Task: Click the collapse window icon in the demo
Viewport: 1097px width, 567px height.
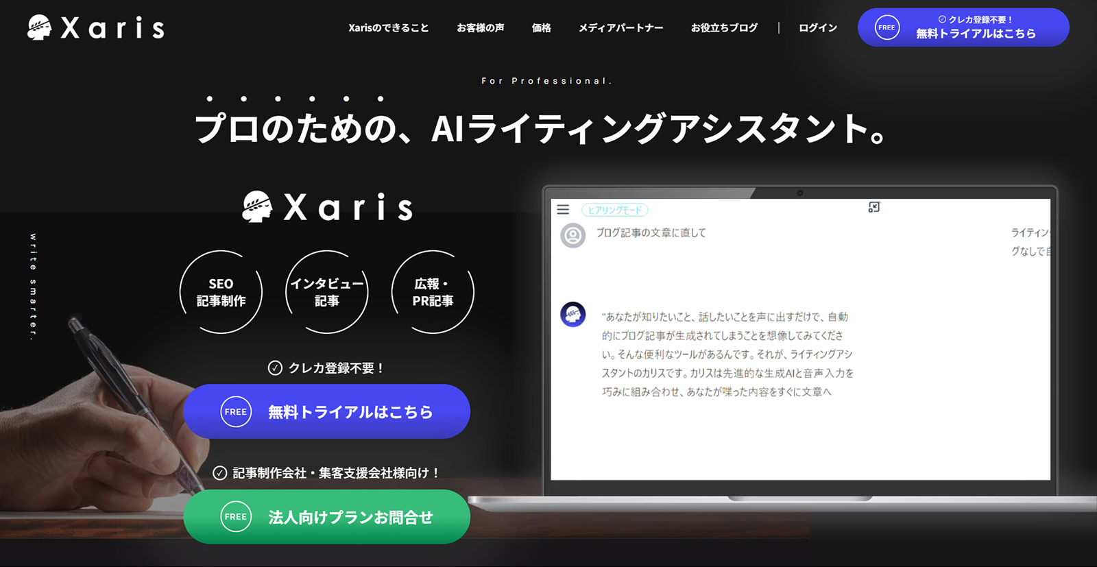Action: pyautogui.click(x=874, y=207)
